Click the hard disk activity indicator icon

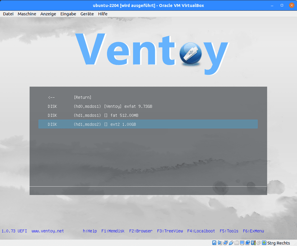(214, 243)
